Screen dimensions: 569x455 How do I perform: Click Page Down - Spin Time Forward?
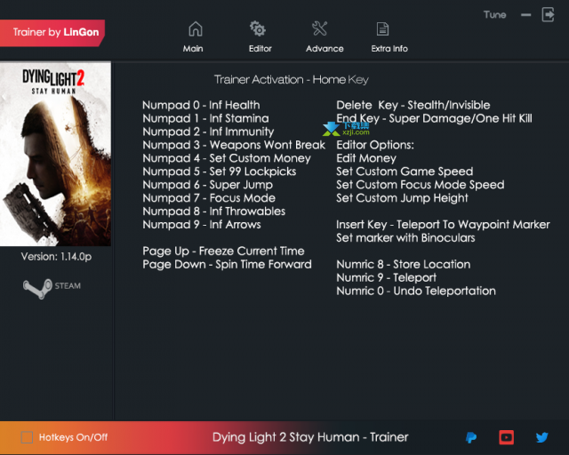[228, 264]
